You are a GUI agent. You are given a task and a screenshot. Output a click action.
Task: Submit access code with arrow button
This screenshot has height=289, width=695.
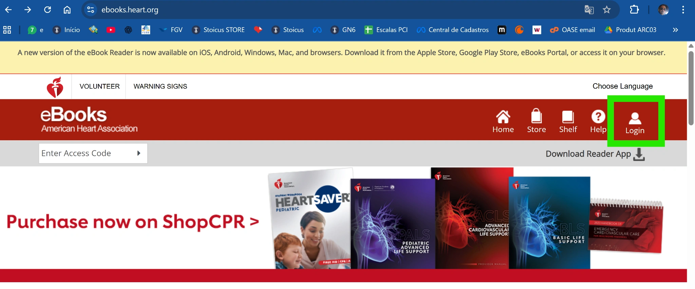[x=138, y=153]
